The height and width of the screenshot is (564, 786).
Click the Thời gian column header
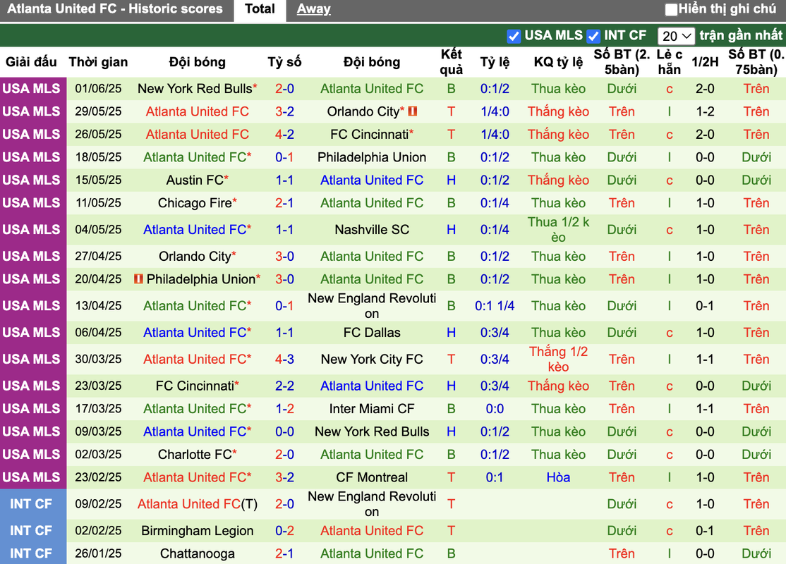[98, 62]
